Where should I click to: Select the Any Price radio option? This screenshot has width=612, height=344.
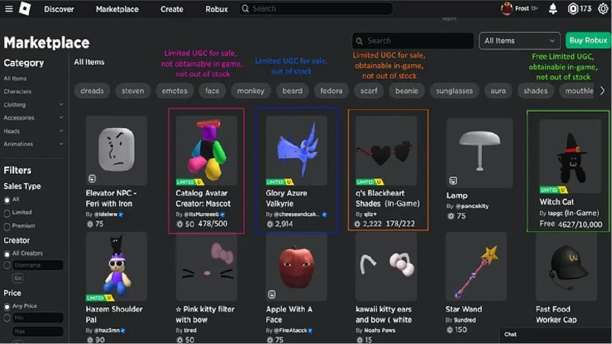point(7,307)
